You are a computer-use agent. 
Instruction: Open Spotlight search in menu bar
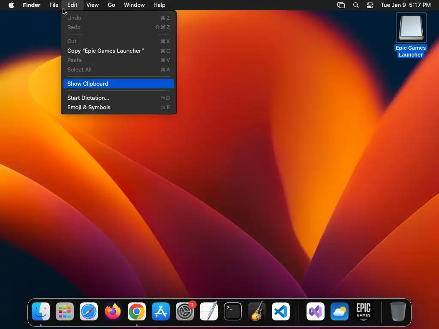click(356, 5)
